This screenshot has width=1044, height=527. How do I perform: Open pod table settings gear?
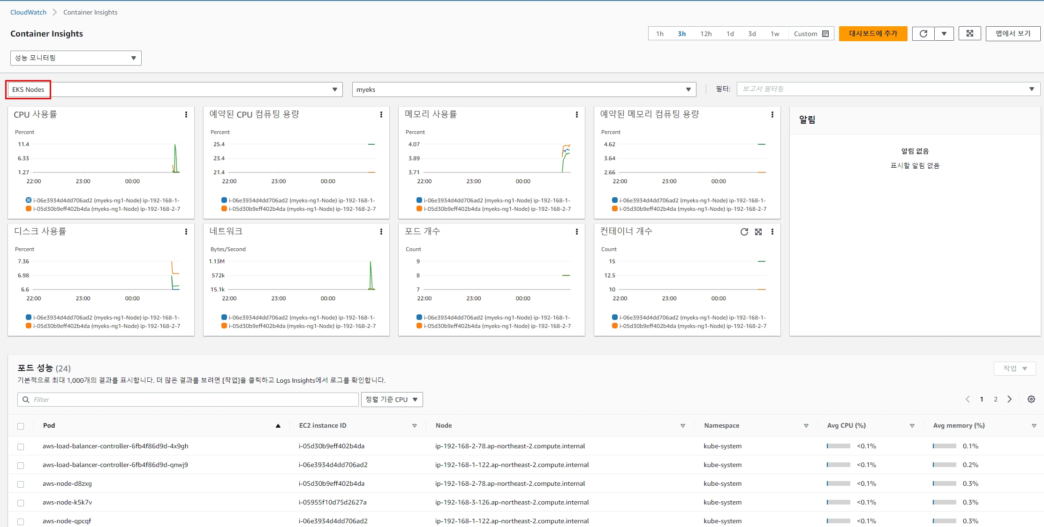coord(1031,400)
